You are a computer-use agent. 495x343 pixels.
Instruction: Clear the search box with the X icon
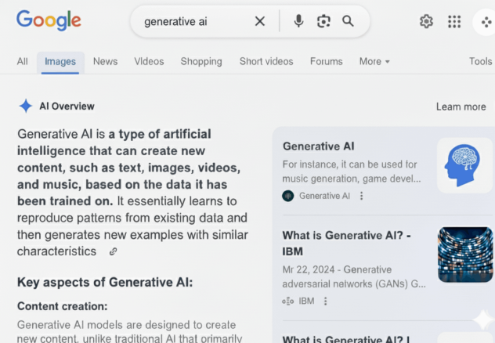260,21
